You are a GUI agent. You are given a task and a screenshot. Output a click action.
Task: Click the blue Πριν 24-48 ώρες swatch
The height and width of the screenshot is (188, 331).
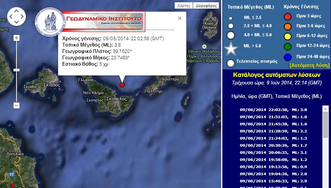pos(288,57)
